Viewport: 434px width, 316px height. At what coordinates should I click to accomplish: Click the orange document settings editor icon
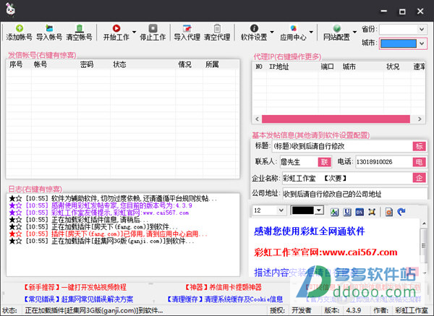click(x=389, y=212)
